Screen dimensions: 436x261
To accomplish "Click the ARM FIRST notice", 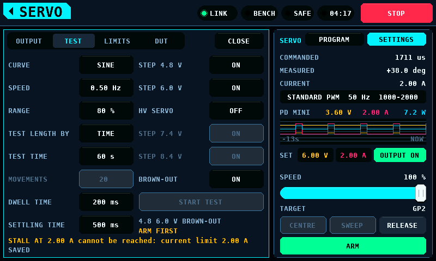I will point(158,231).
